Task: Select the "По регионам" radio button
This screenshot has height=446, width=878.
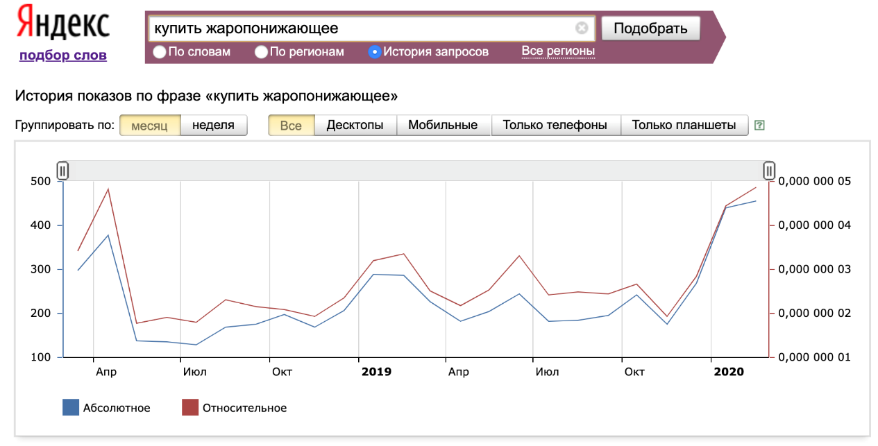Action: [261, 51]
